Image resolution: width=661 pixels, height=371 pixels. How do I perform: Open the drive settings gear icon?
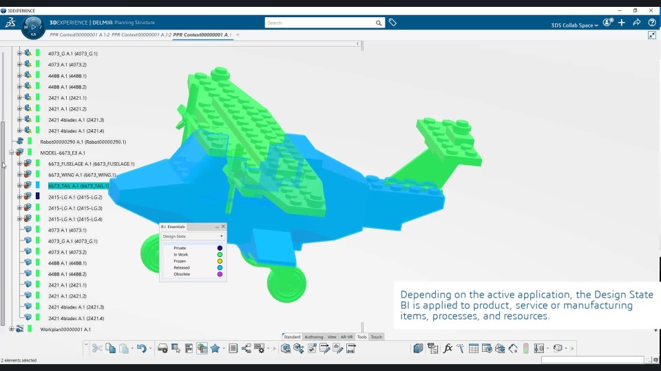pos(162,348)
